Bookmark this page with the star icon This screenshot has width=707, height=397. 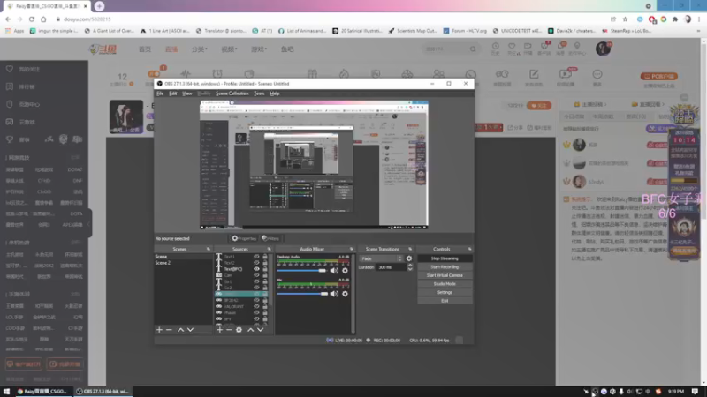tap(625, 19)
